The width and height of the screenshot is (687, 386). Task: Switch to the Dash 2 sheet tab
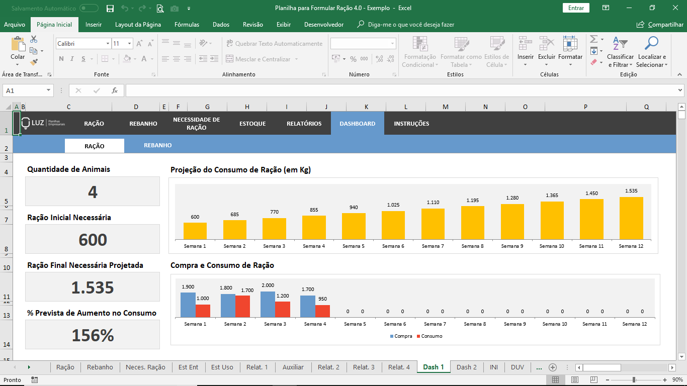[466, 367]
